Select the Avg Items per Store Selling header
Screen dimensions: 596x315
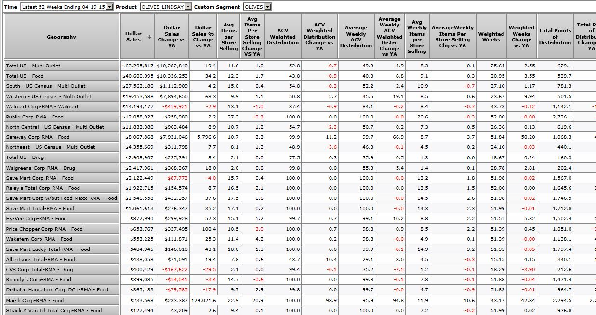[228, 37]
